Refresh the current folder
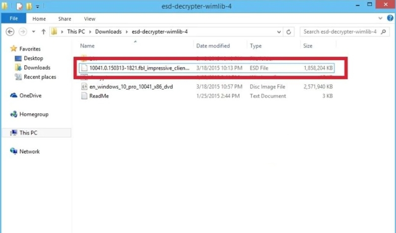Screen dimensions: 396x233 pos(289,32)
